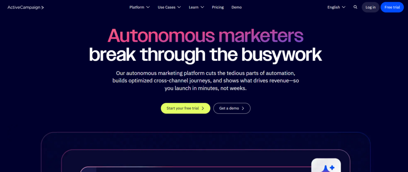This screenshot has width=408, height=172.
Task: Click the Autonomous marketers gradient headline
Action: click(x=205, y=35)
